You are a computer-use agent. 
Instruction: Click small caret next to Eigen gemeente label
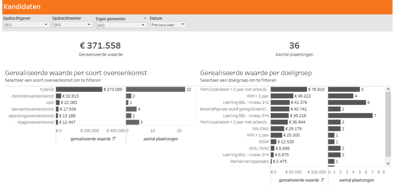145,19
